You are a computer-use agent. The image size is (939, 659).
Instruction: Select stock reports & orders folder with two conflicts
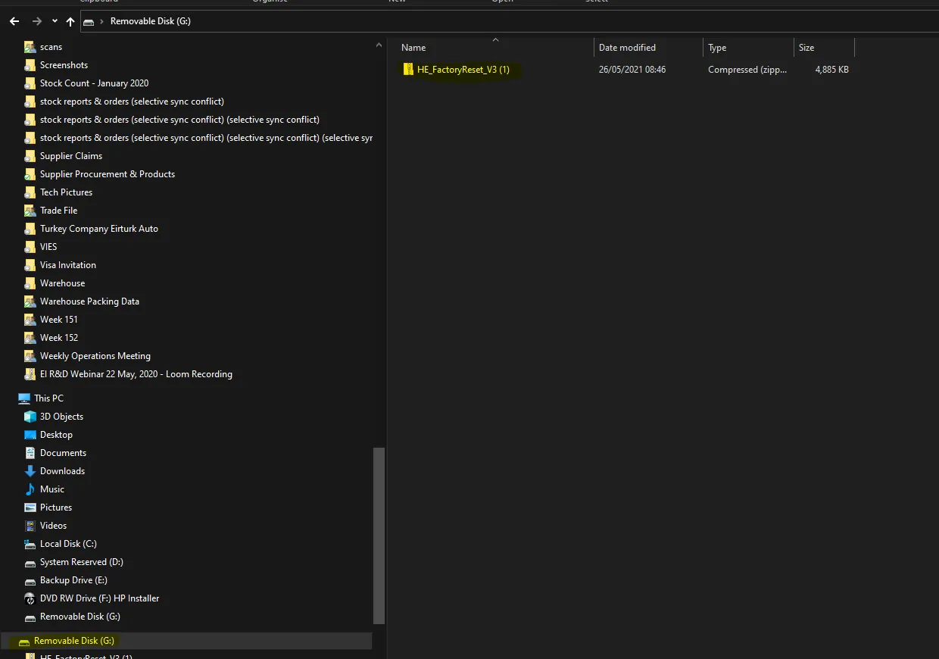[179, 120]
